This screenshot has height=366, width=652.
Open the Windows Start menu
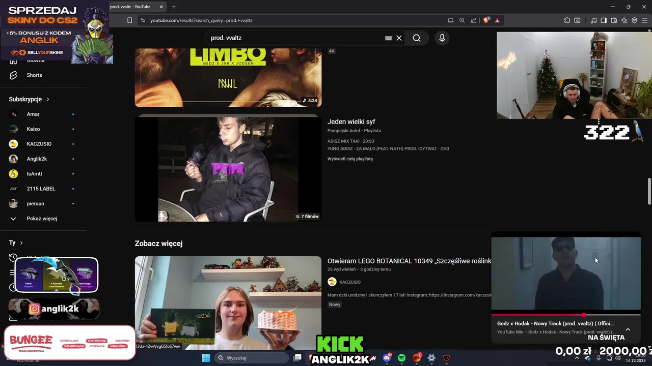(206, 358)
